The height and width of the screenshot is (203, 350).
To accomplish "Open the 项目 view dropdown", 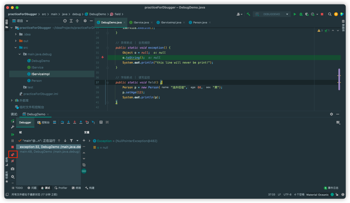I will (x=22, y=21).
